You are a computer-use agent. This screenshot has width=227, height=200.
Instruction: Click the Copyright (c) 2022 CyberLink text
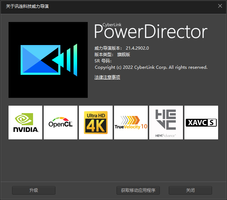[x=151, y=67]
